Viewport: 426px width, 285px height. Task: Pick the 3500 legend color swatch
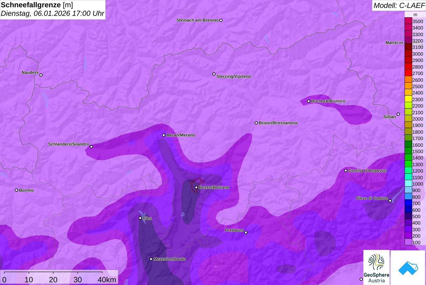(x=408, y=21)
